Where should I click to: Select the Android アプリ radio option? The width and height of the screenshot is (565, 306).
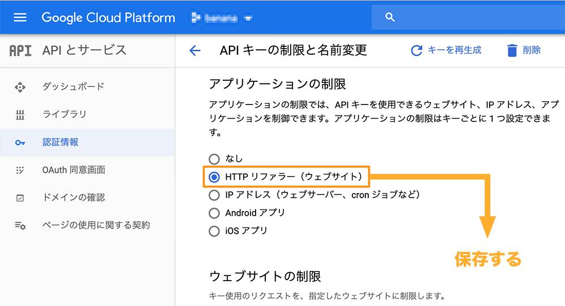(x=214, y=213)
